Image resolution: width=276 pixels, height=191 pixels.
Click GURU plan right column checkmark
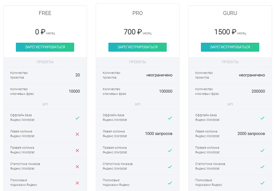pos(263,150)
